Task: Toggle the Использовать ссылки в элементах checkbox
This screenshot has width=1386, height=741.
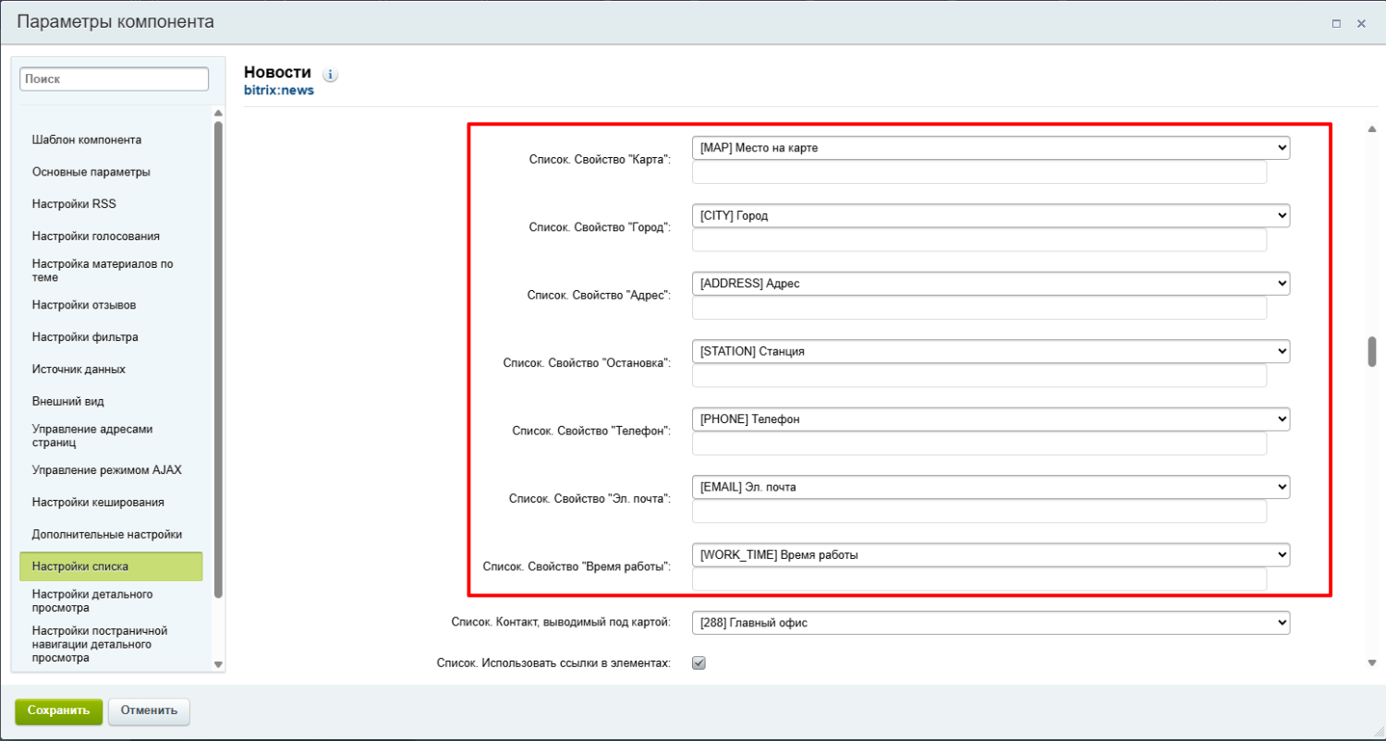Action: pyautogui.click(x=699, y=662)
